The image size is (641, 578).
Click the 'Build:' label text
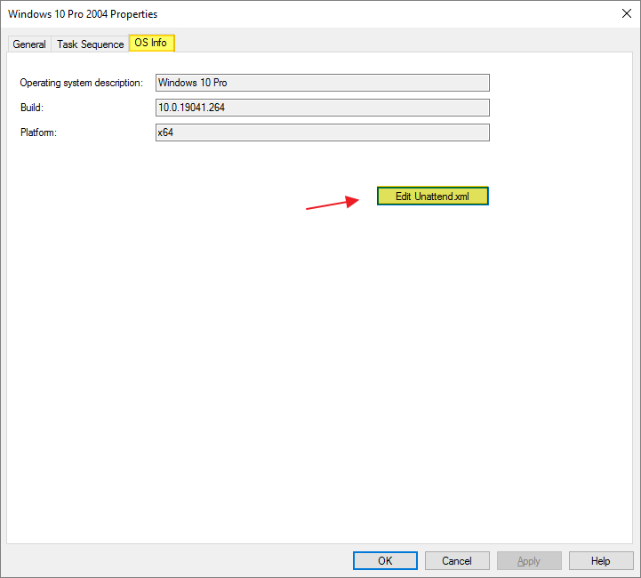tap(32, 108)
